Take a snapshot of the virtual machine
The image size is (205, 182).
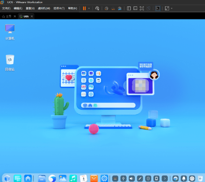106,9
